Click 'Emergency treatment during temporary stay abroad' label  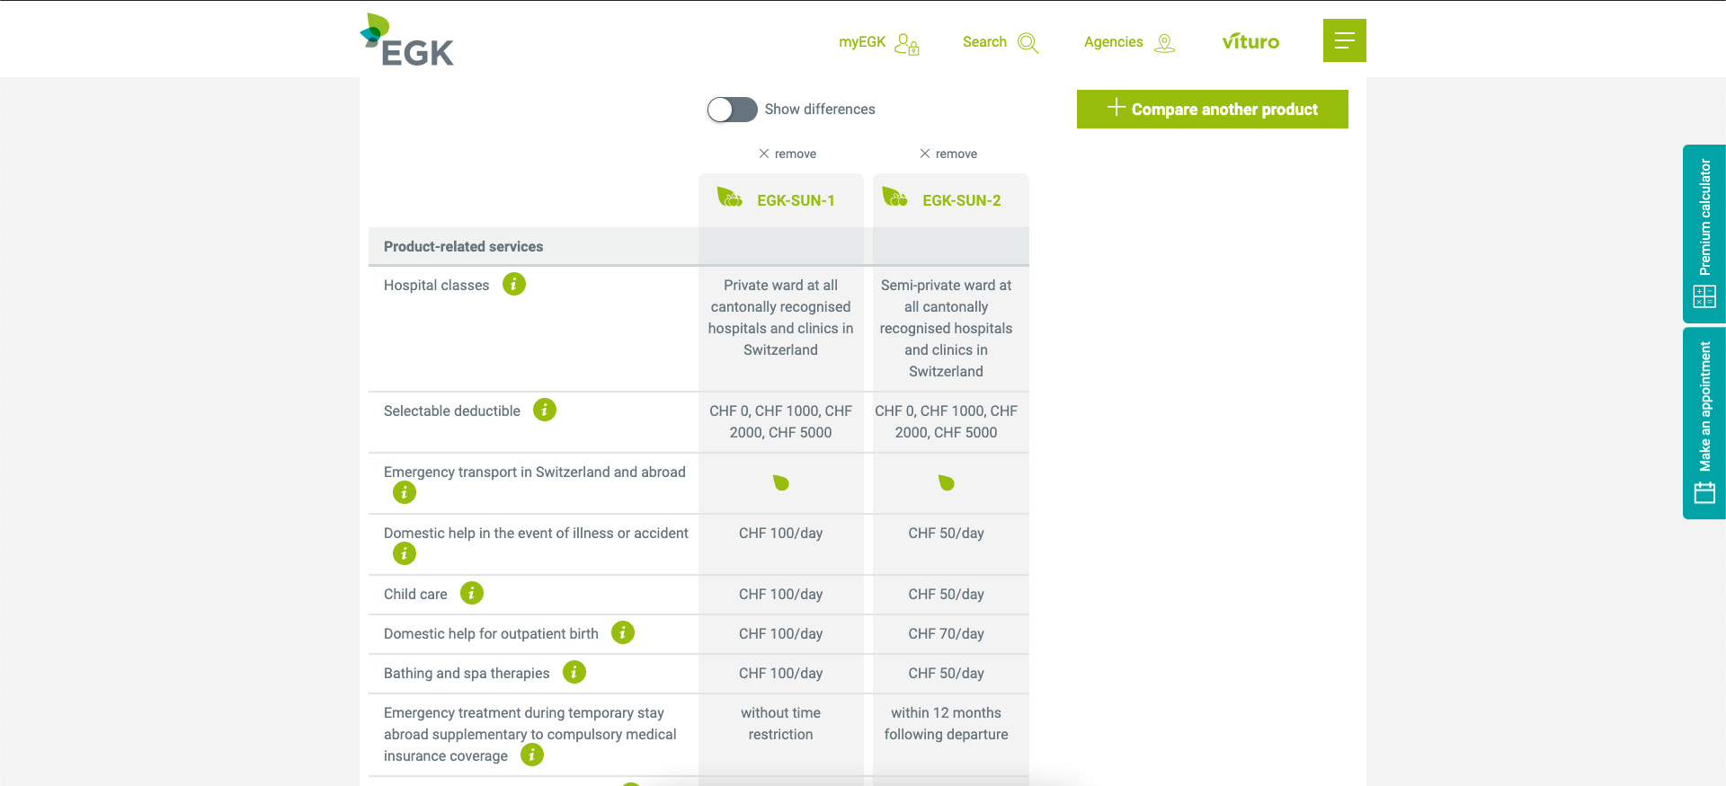tap(530, 734)
